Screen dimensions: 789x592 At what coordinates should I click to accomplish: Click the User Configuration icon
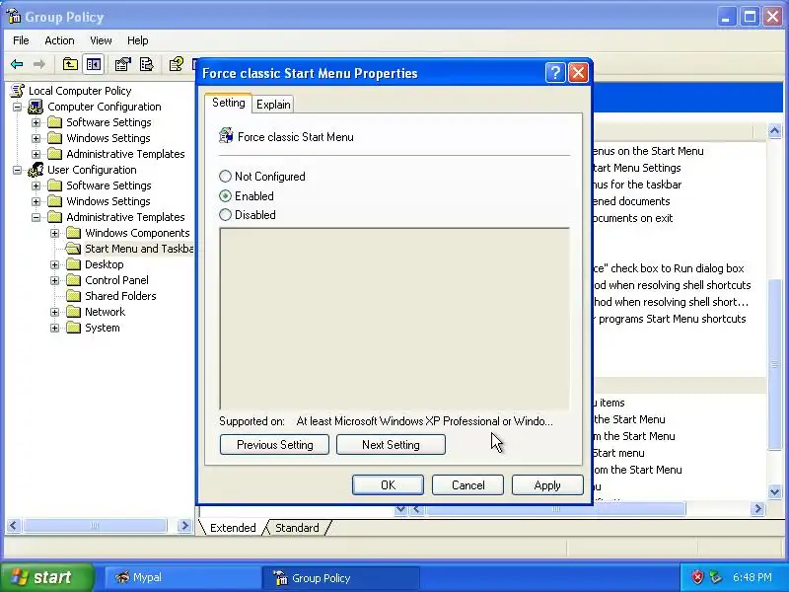36,170
